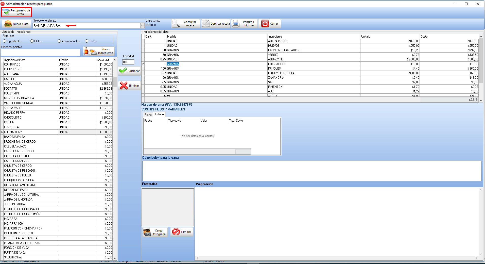This screenshot has width=485, height=264.
Task: Open Presupuesto de venta
Action: tap(16, 12)
